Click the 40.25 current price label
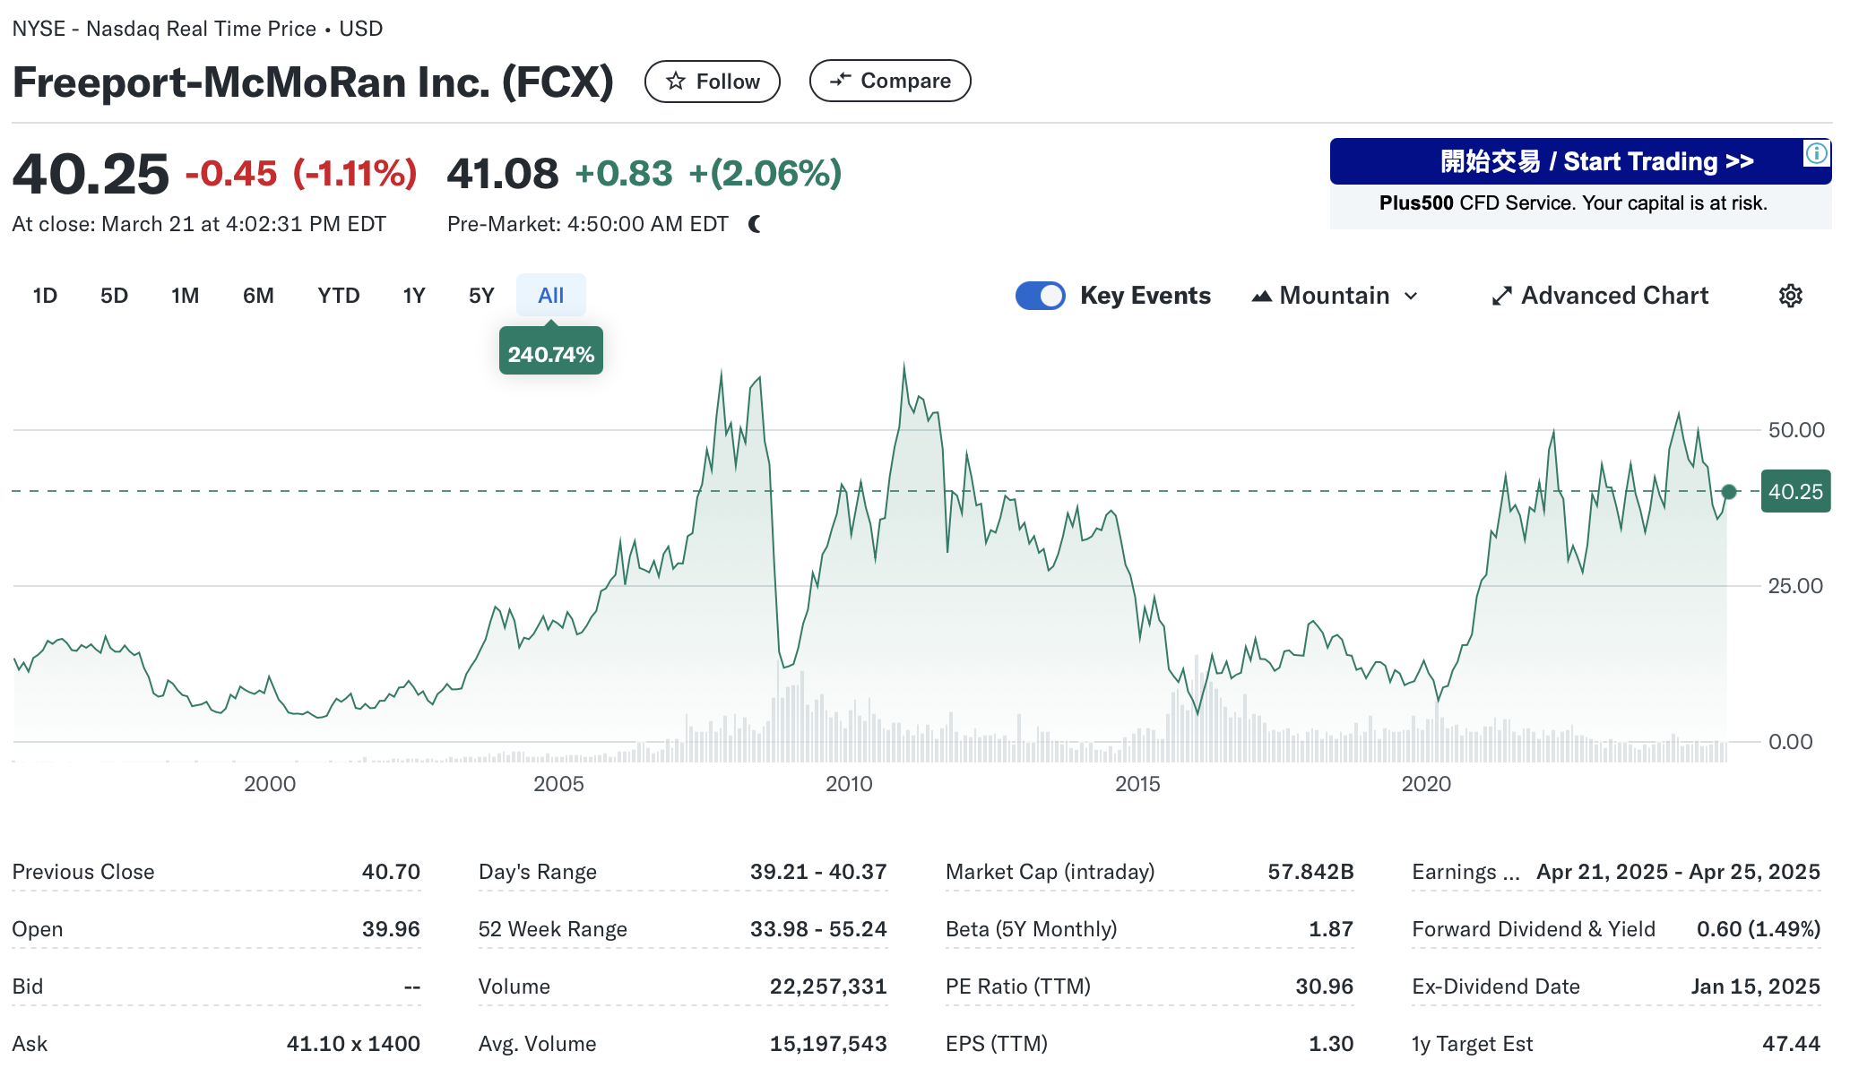Viewport: 1850px width, 1077px height. point(1794,492)
